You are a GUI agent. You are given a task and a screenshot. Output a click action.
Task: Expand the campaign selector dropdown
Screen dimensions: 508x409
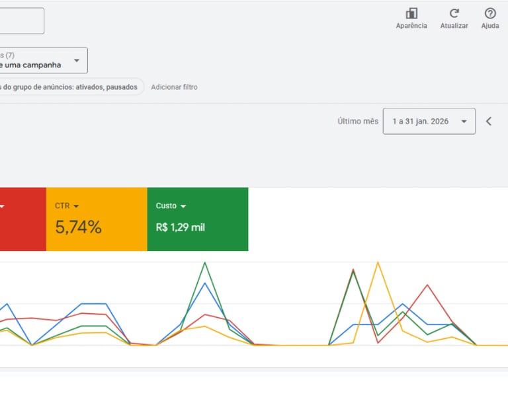click(44, 61)
